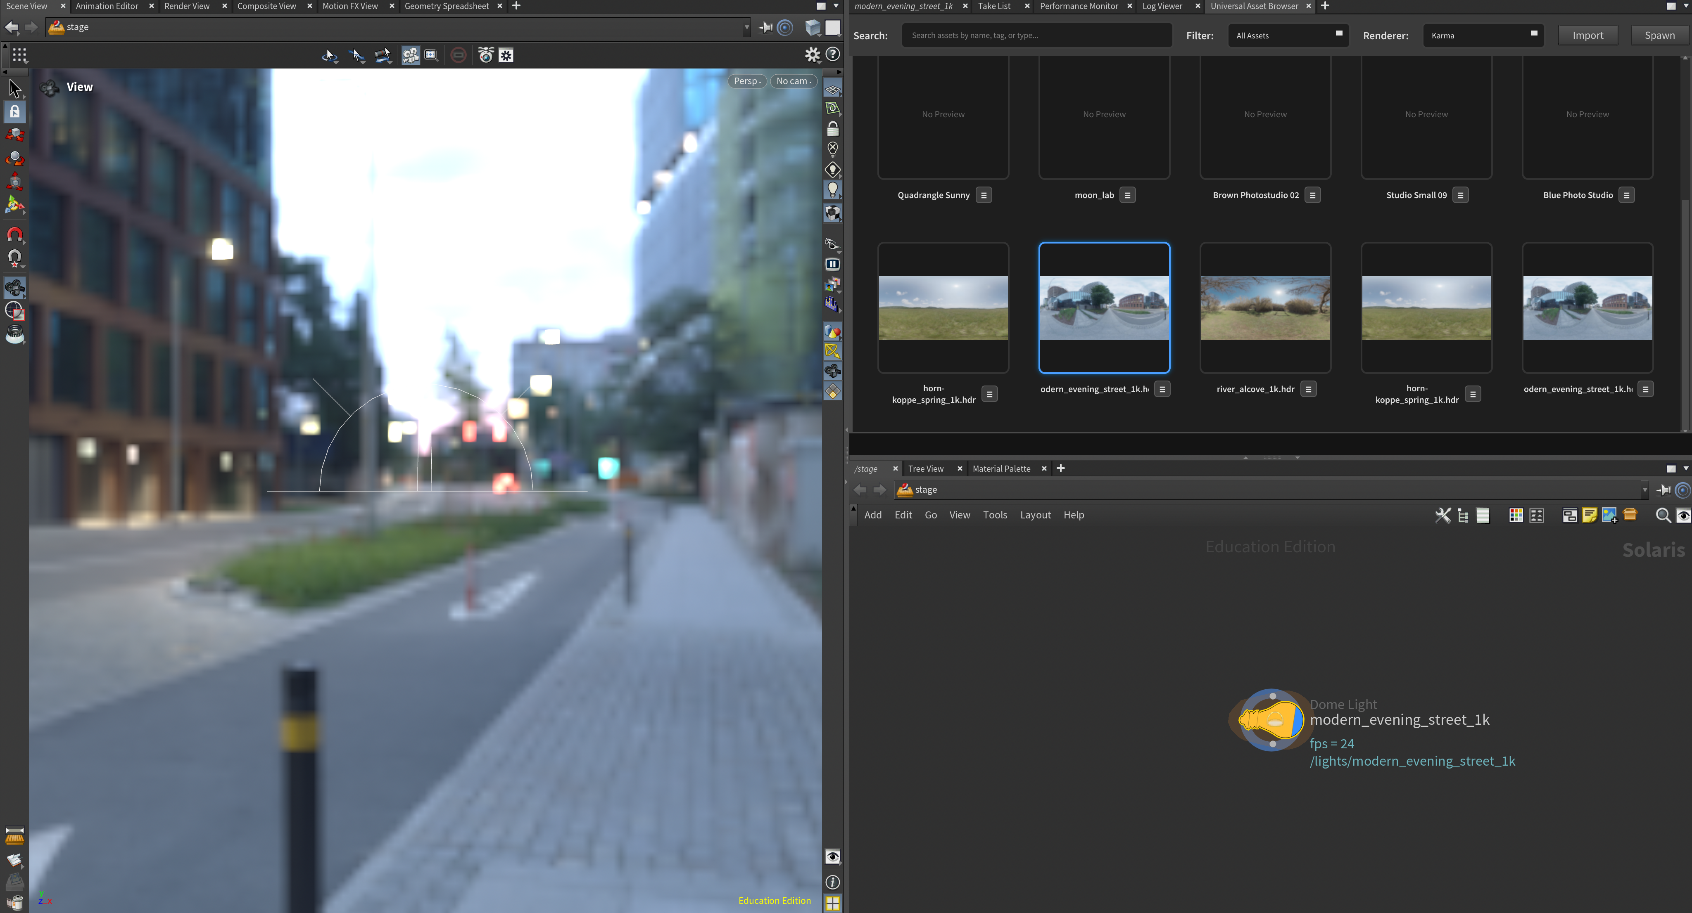The image size is (1692, 913).
Task: Select the Rotate tool in the viewport toolbar
Action: [14, 158]
